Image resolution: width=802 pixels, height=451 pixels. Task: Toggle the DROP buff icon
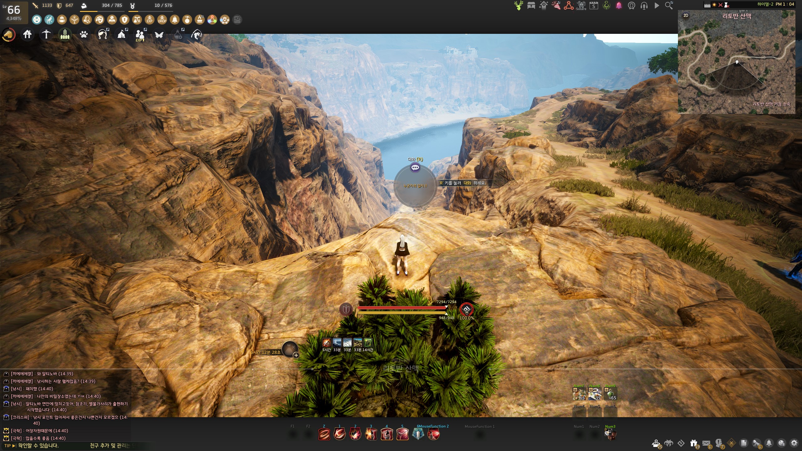click(x=162, y=20)
